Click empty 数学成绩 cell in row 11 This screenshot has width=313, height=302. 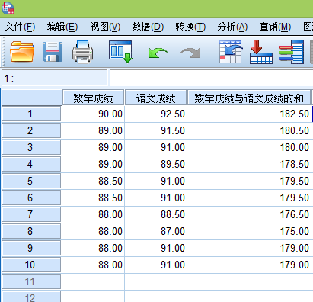(93, 281)
